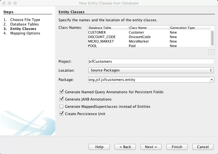Click New generation type for DISCOUNT_CODE

pyautogui.click(x=173, y=37)
